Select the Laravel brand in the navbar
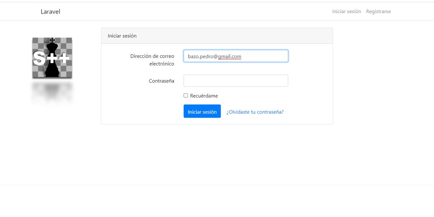Viewport: 434px width, 217px height. coord(50,11)
